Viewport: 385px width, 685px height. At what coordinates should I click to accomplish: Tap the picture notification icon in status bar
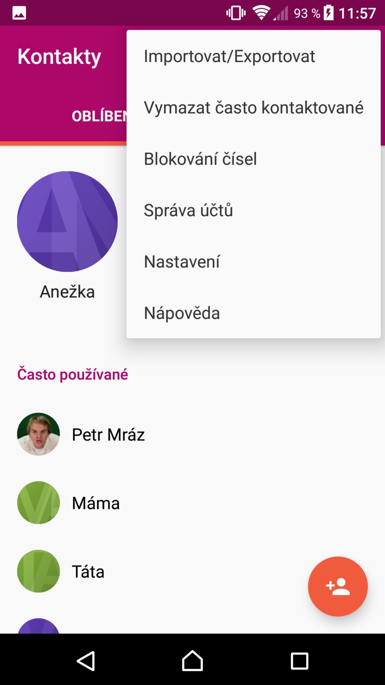(x=19, y=13)
